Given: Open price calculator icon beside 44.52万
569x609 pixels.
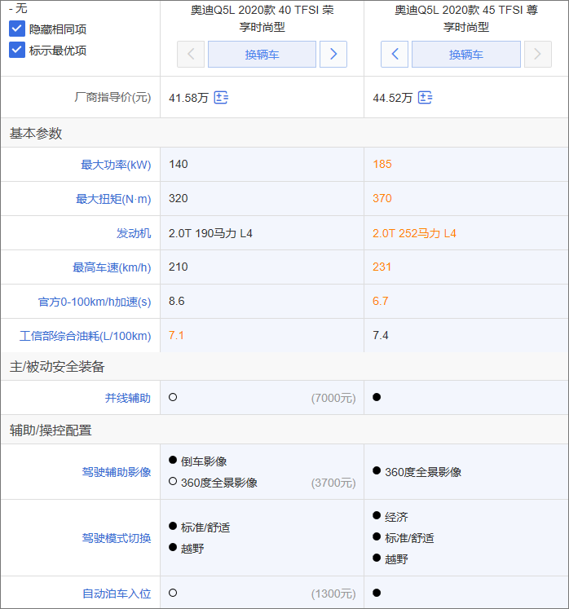Looking at the screenshot, I should 426,98.
